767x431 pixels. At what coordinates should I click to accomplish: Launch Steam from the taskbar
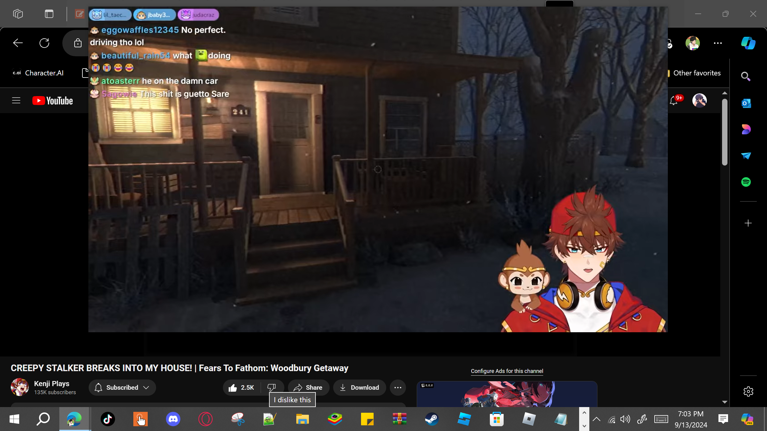[432, 419]
